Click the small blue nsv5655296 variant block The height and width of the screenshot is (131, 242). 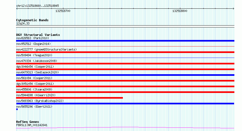[x=17, y=109]
